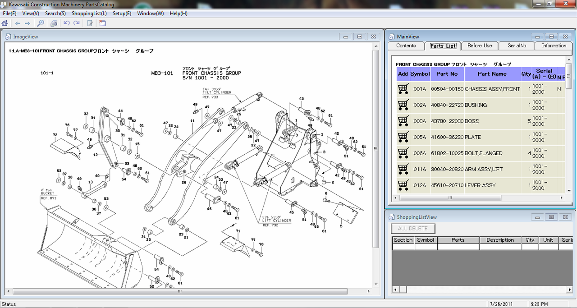Viewport: 577px width, 308px height.
Task: Click the LIFT CYLINDER REF. 732 label
Action: pos(277,221)
